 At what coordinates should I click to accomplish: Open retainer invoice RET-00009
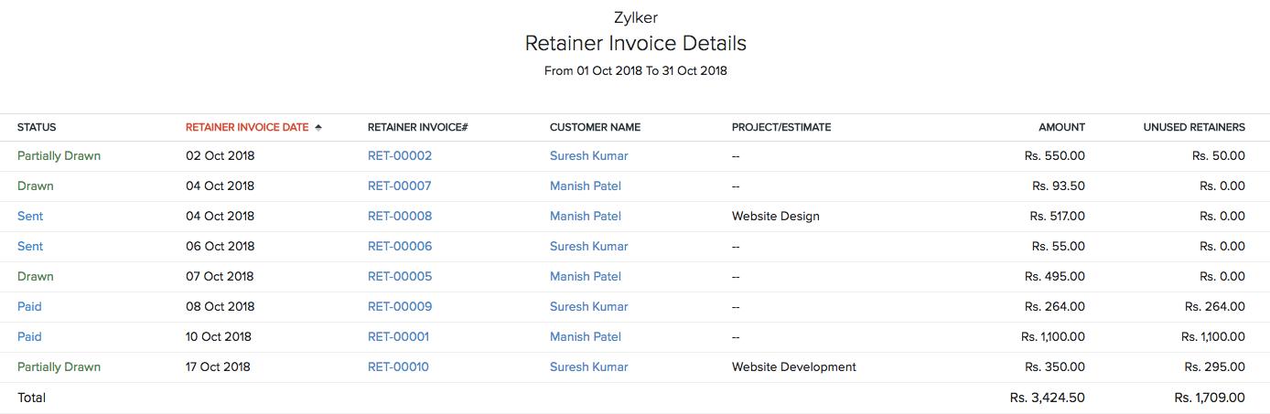pos(400,307)
